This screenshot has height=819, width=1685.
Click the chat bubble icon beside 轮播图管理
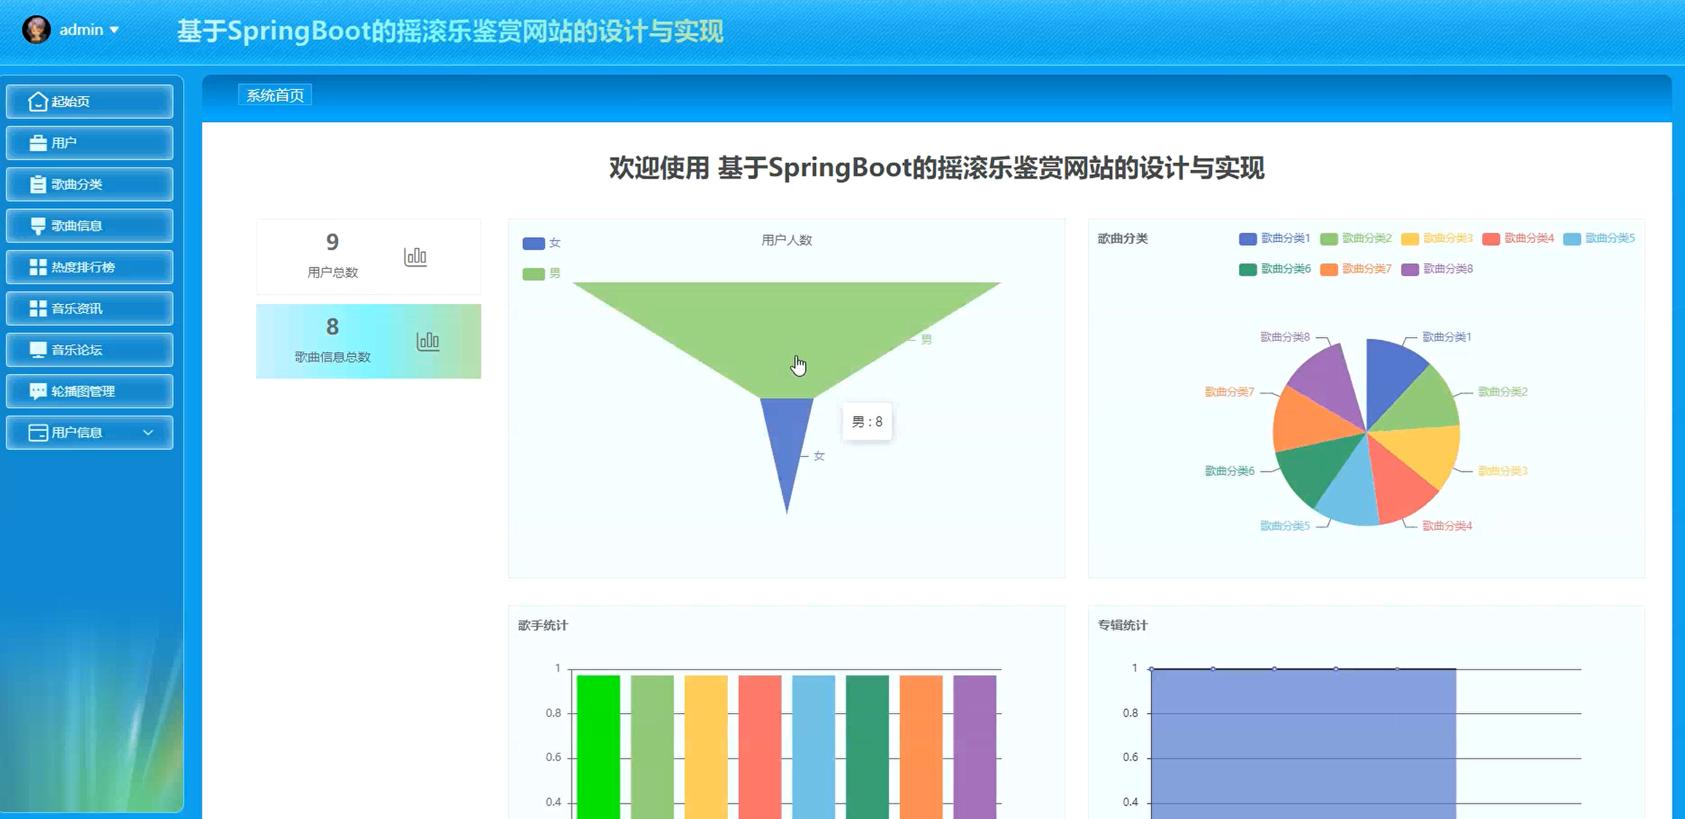[38, 391]
